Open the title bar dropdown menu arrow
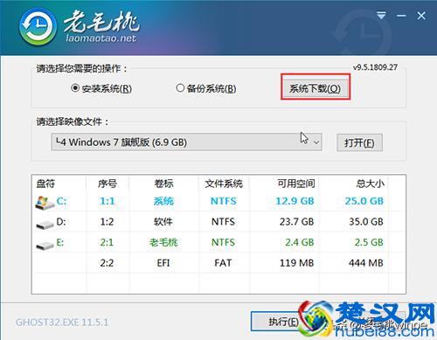The height and width of the screenshot is (340, 437). [x=381, y=16]
